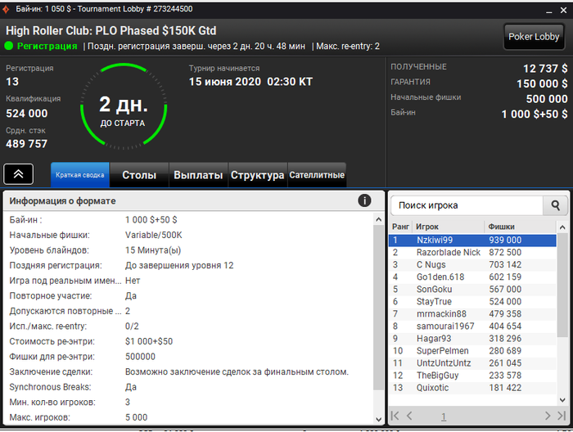Select player Razorblade Nick row
The height and width of the screenshot is (432, 573).
click(472, 252)
